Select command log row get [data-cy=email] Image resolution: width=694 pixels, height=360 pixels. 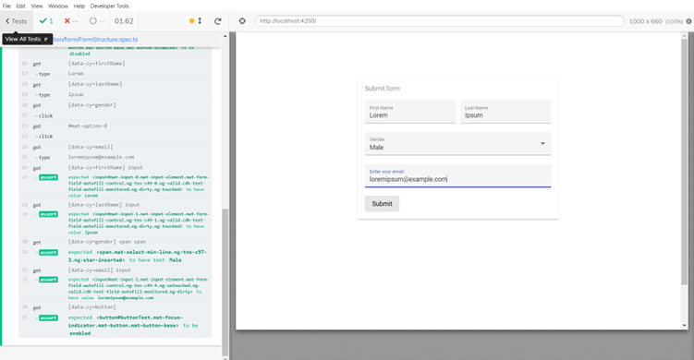point(116,147)
